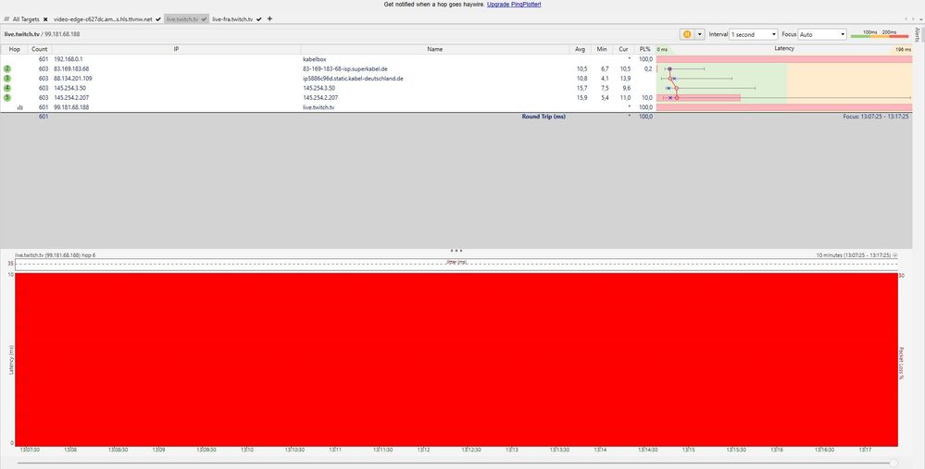Click the Upgrade PingPlotter! link

point(514,4)
